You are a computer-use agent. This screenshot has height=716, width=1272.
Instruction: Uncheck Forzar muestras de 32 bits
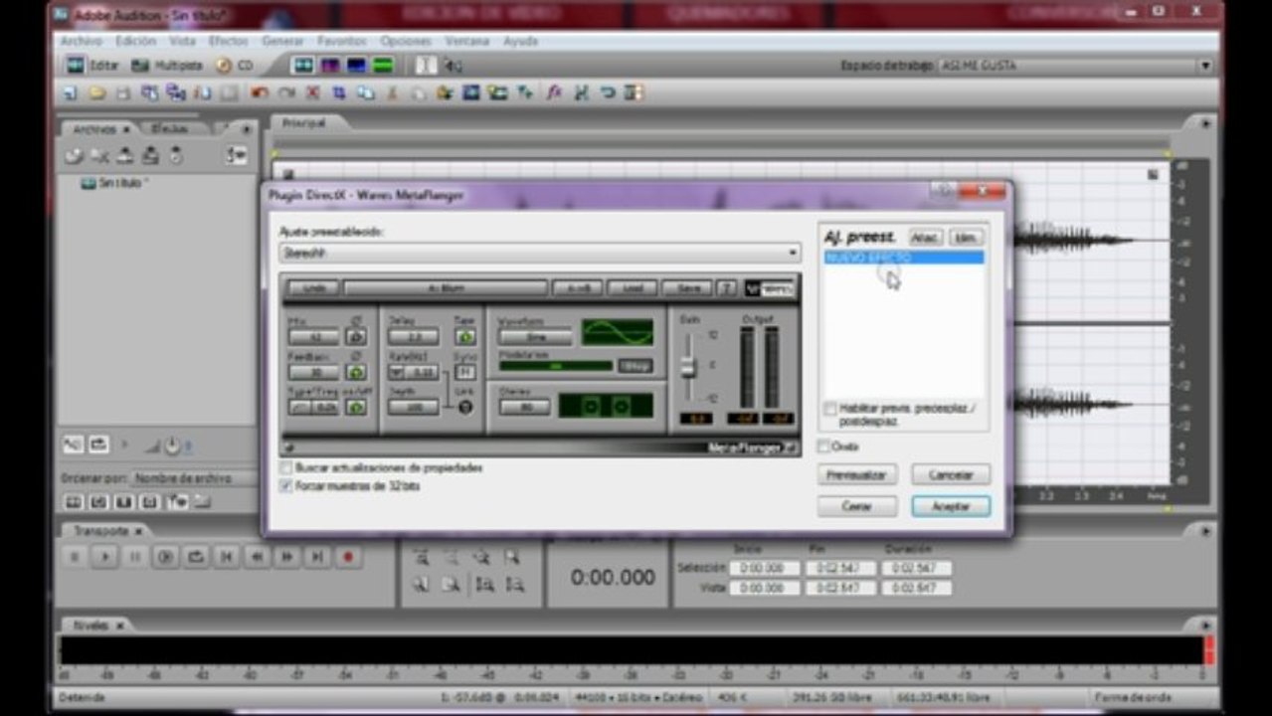point(286,486)
